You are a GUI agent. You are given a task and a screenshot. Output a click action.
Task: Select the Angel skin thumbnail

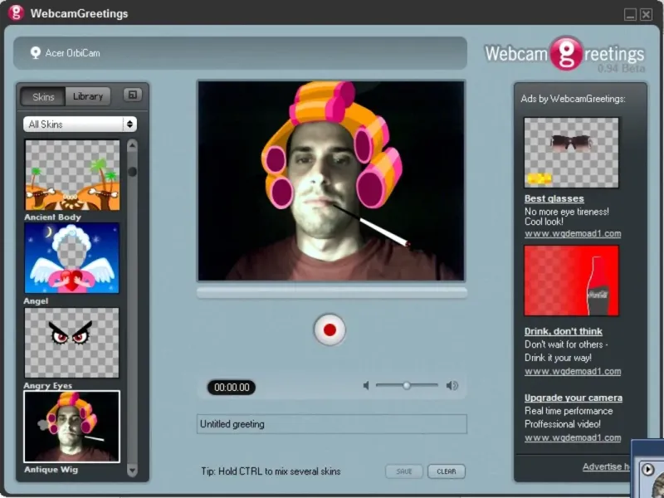[72, 258]
